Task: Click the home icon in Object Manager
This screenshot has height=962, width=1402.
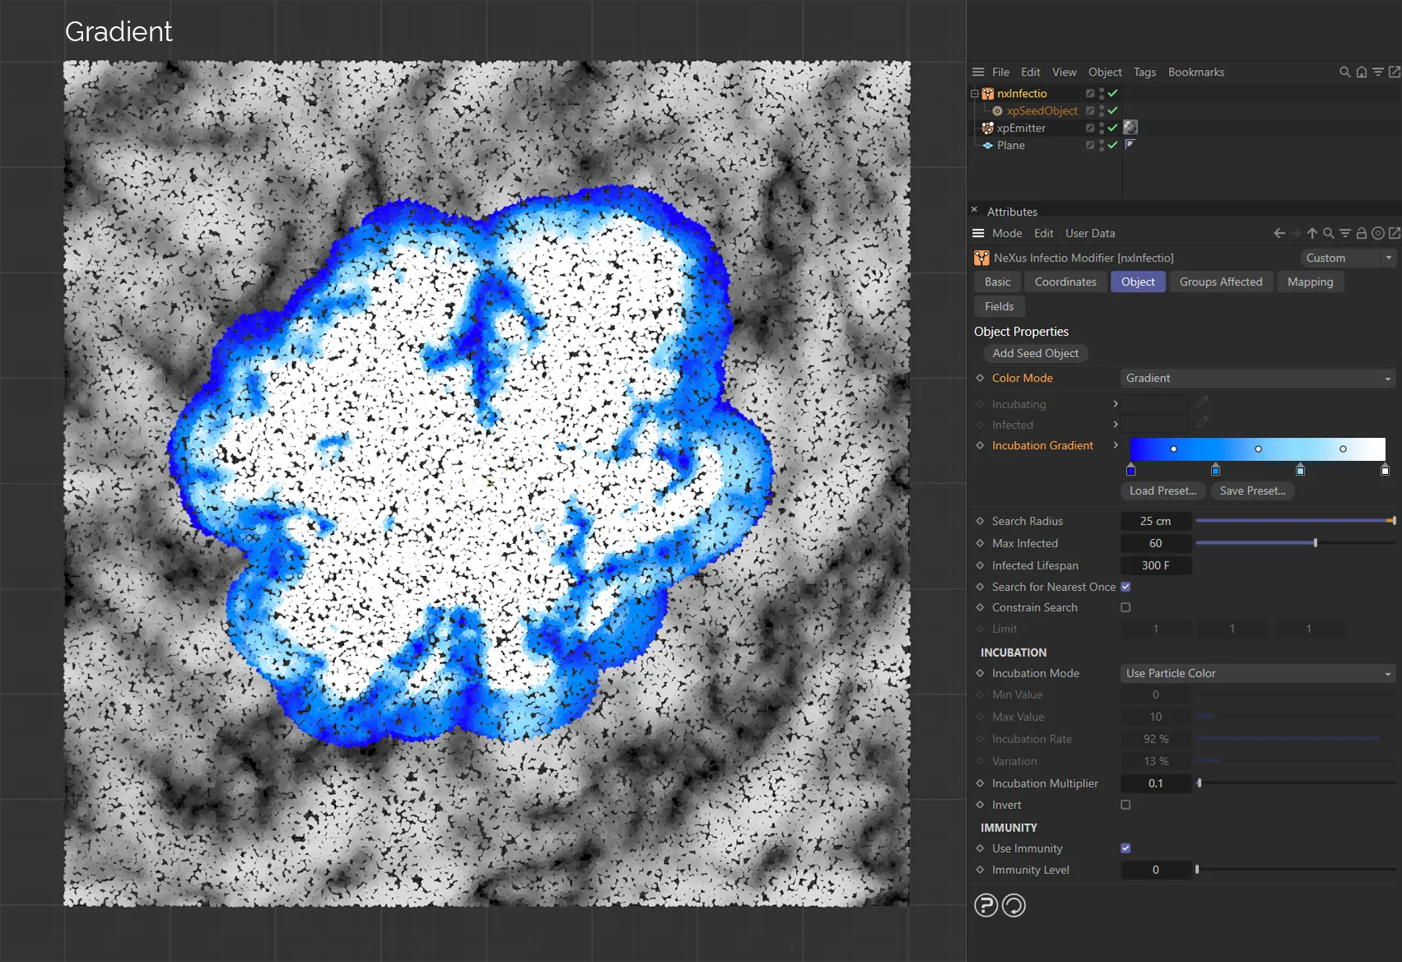Action: 1362,72
